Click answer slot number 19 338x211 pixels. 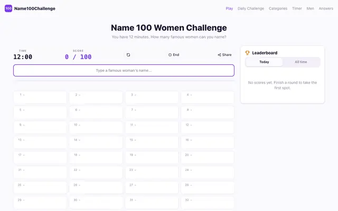(152, 157)
